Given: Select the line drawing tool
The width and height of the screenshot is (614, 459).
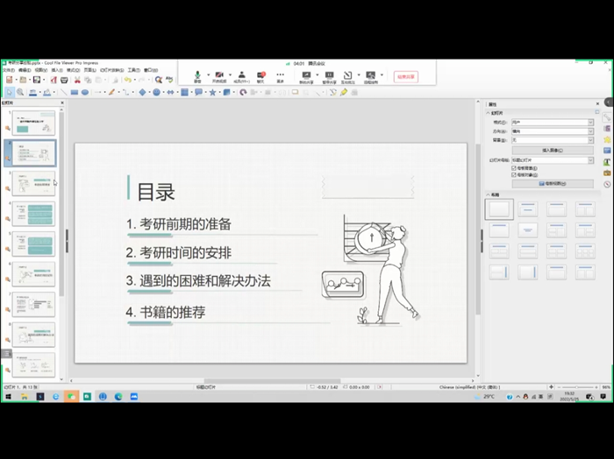Looking at the screenshot, I should point(63,92).
